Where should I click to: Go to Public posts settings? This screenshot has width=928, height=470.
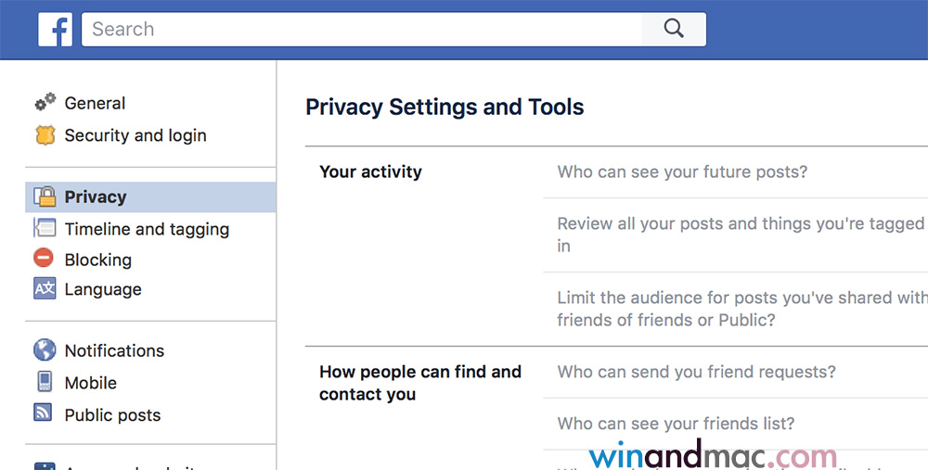click(x=112, y=415)
